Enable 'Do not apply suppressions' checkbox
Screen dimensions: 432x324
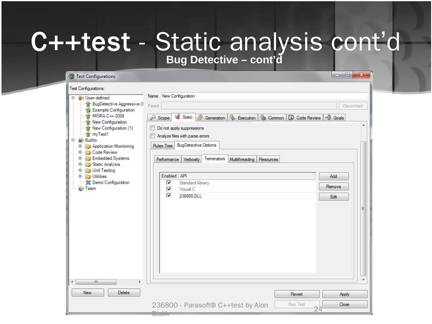point(153,128)
